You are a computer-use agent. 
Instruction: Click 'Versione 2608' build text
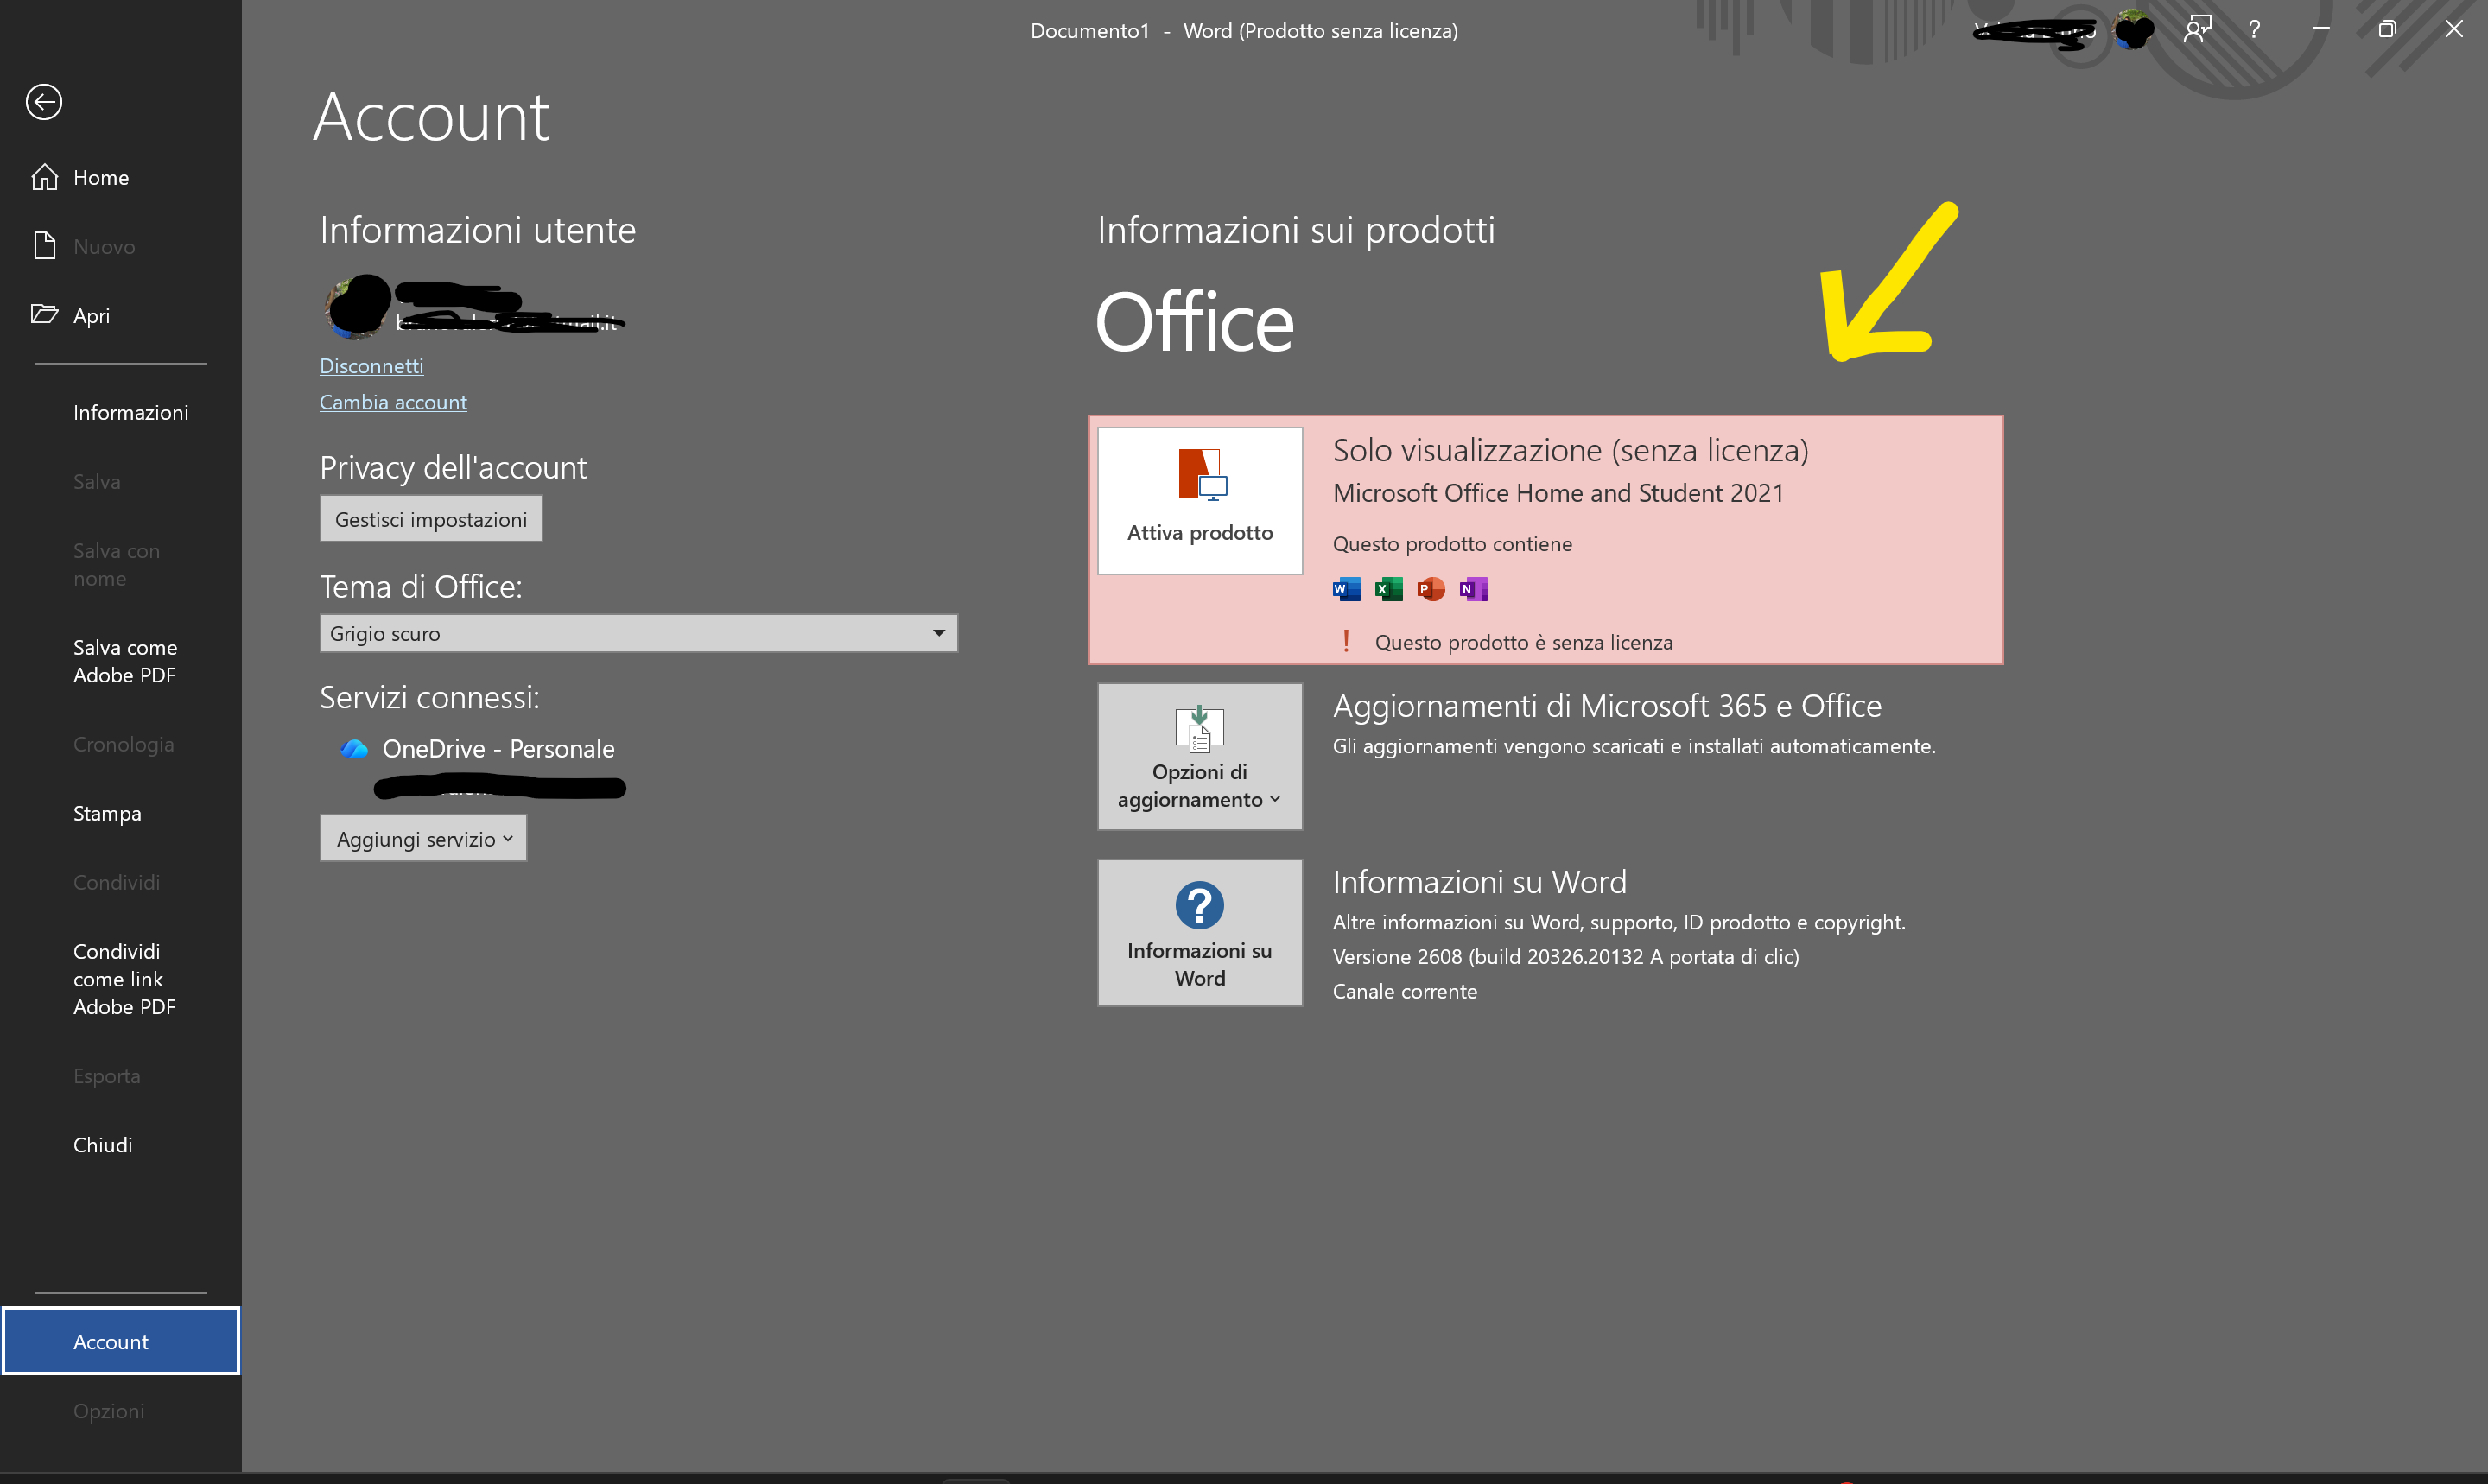[1565, 956]
